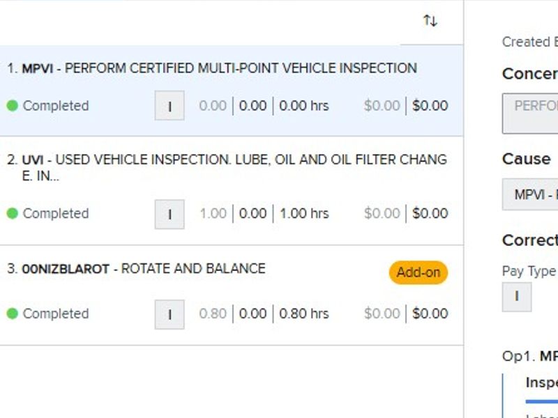
Task: Click the sort arrows icon above the list
Action: 430,21
